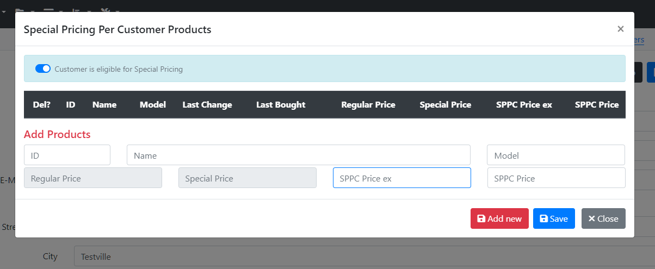Save the special pricing changes
The height and width of the screenshot is (269, 655).
coord(554,218)
